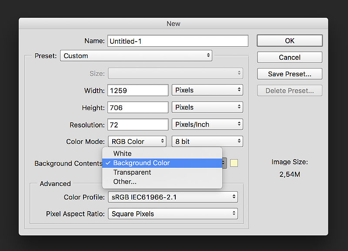Open the RGB Color mode dropdown
348x251 pixels.
click(137, 141)
